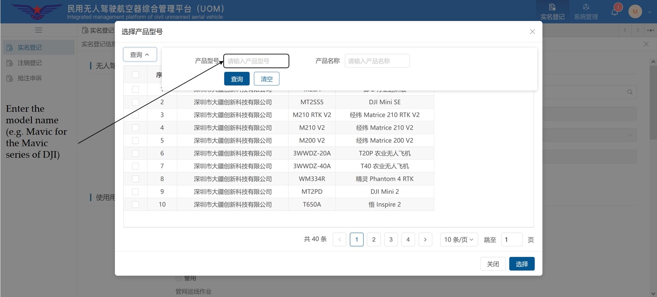
Task: Check the row 5 M200 V2 checkbox
Action: pyautogui.click(x=135, y=141)
